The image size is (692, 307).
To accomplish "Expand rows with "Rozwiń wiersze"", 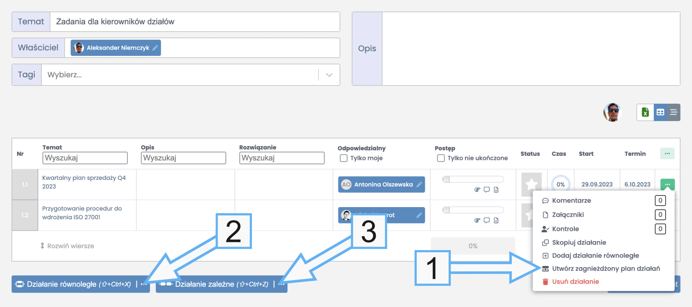I will (x=67, y=246).
